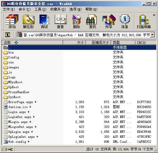Screen dimensions: 158x153
Task: Open the 帮助(H) menu
Action: tap(91, 9)
